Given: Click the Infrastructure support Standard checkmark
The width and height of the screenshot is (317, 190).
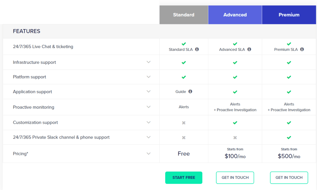Looking at the screenshot, I should (184, 62).
